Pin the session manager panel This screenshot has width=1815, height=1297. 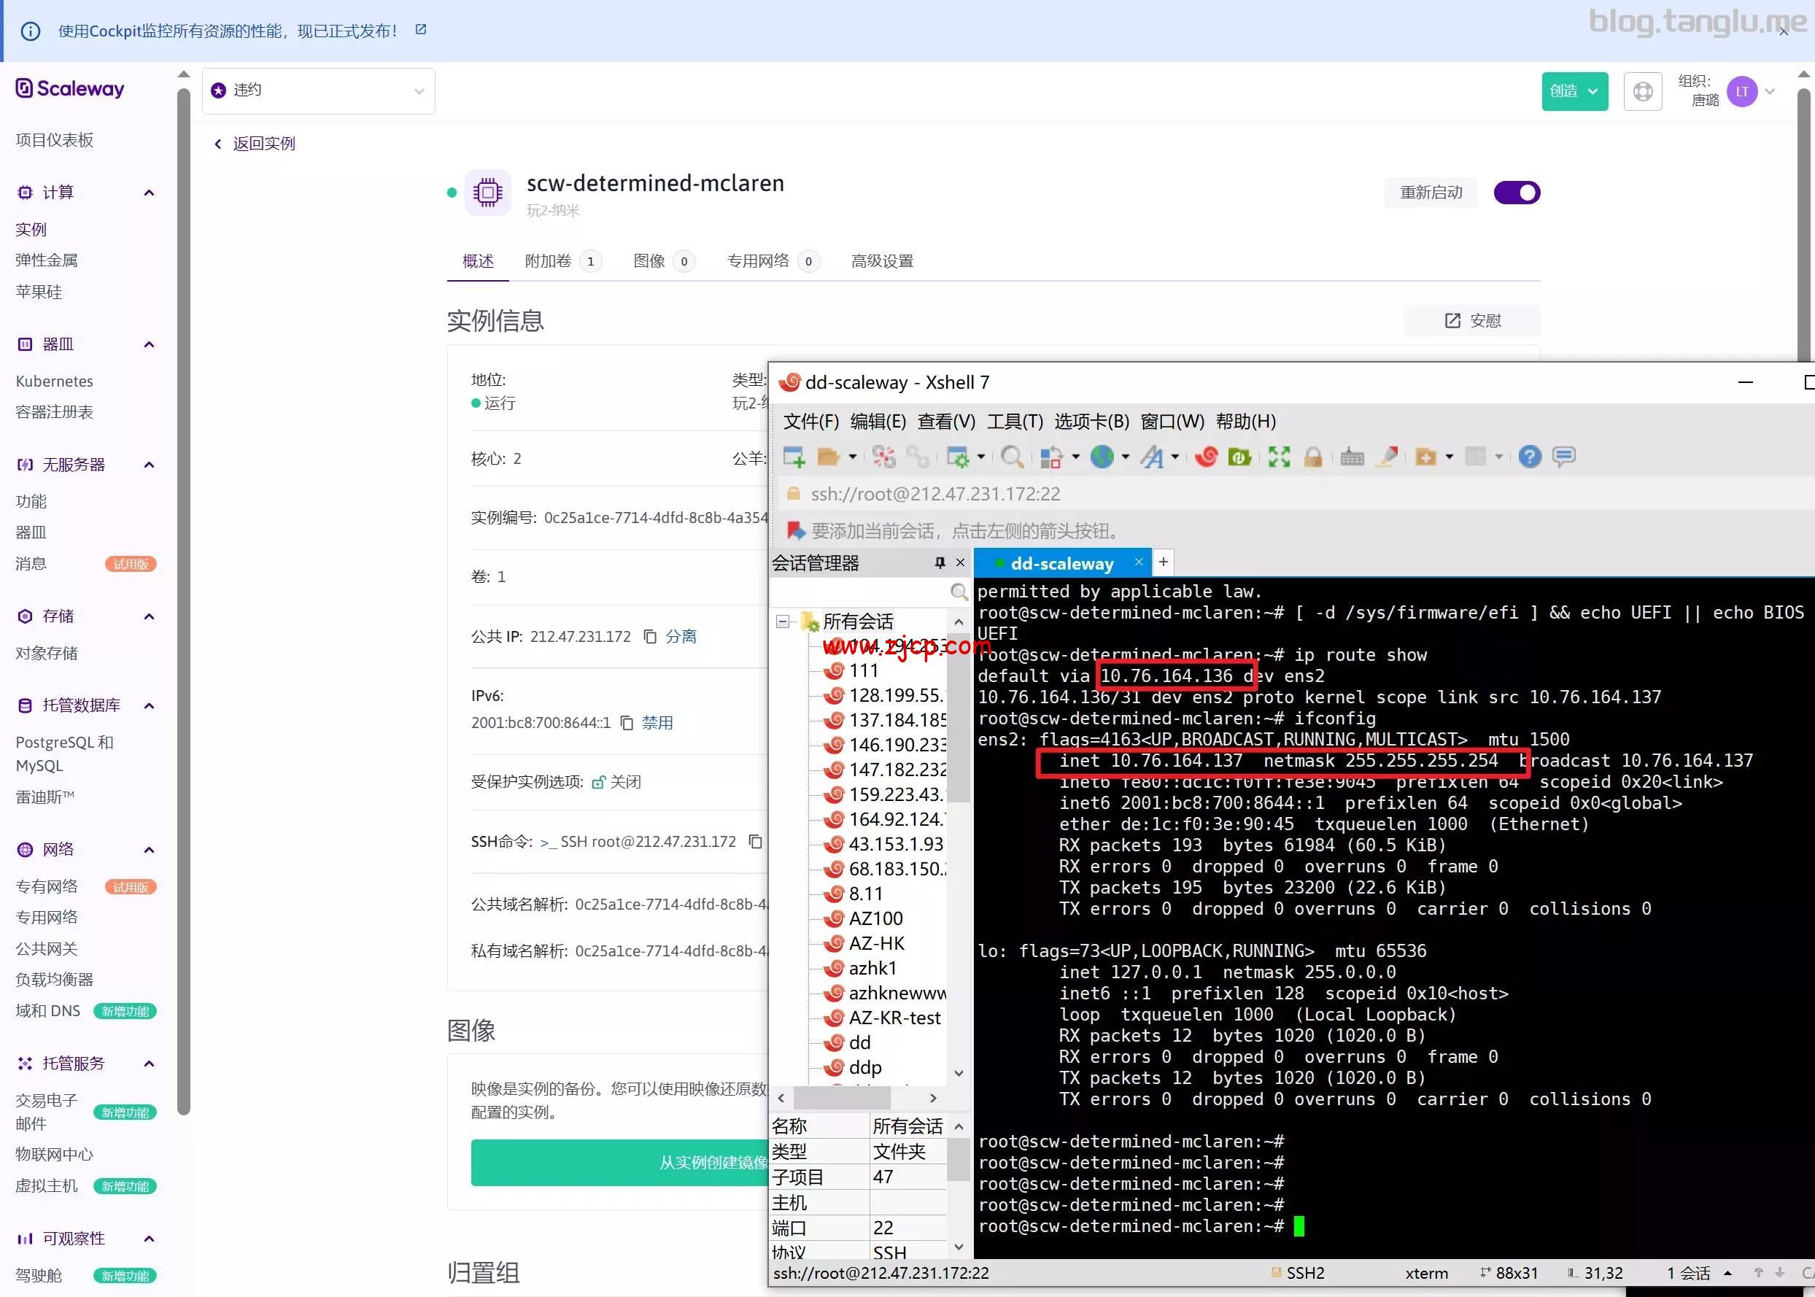(x=940, y=563)
